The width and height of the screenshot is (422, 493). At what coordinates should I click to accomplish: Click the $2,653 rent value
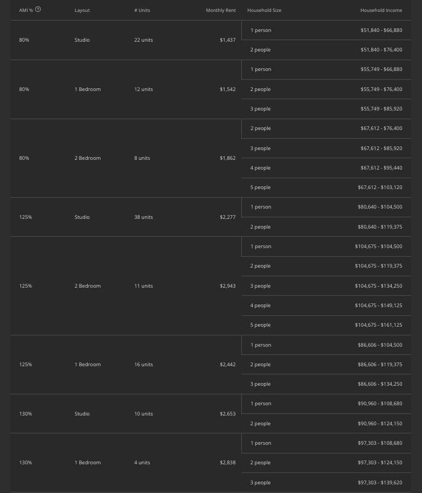[x=228, y=414]
